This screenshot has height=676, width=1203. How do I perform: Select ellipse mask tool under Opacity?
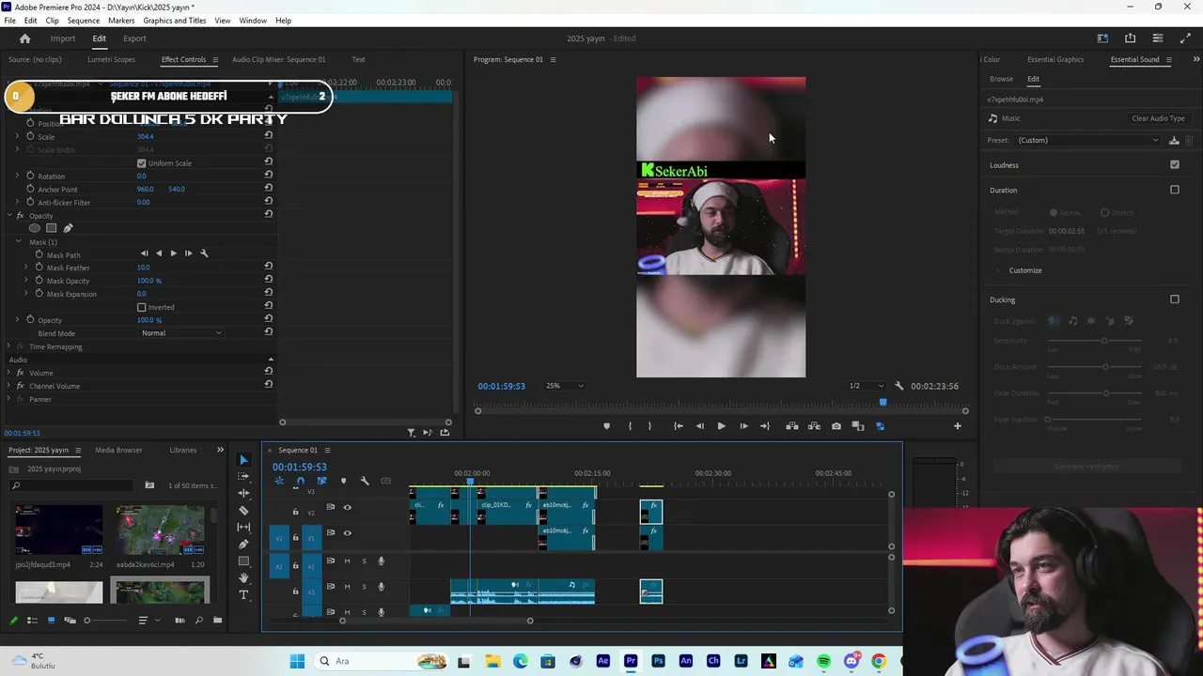[x=35, y=228]
